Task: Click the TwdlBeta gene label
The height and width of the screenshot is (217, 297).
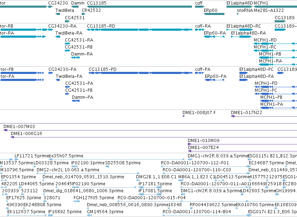Action: [x=65, y=10]
